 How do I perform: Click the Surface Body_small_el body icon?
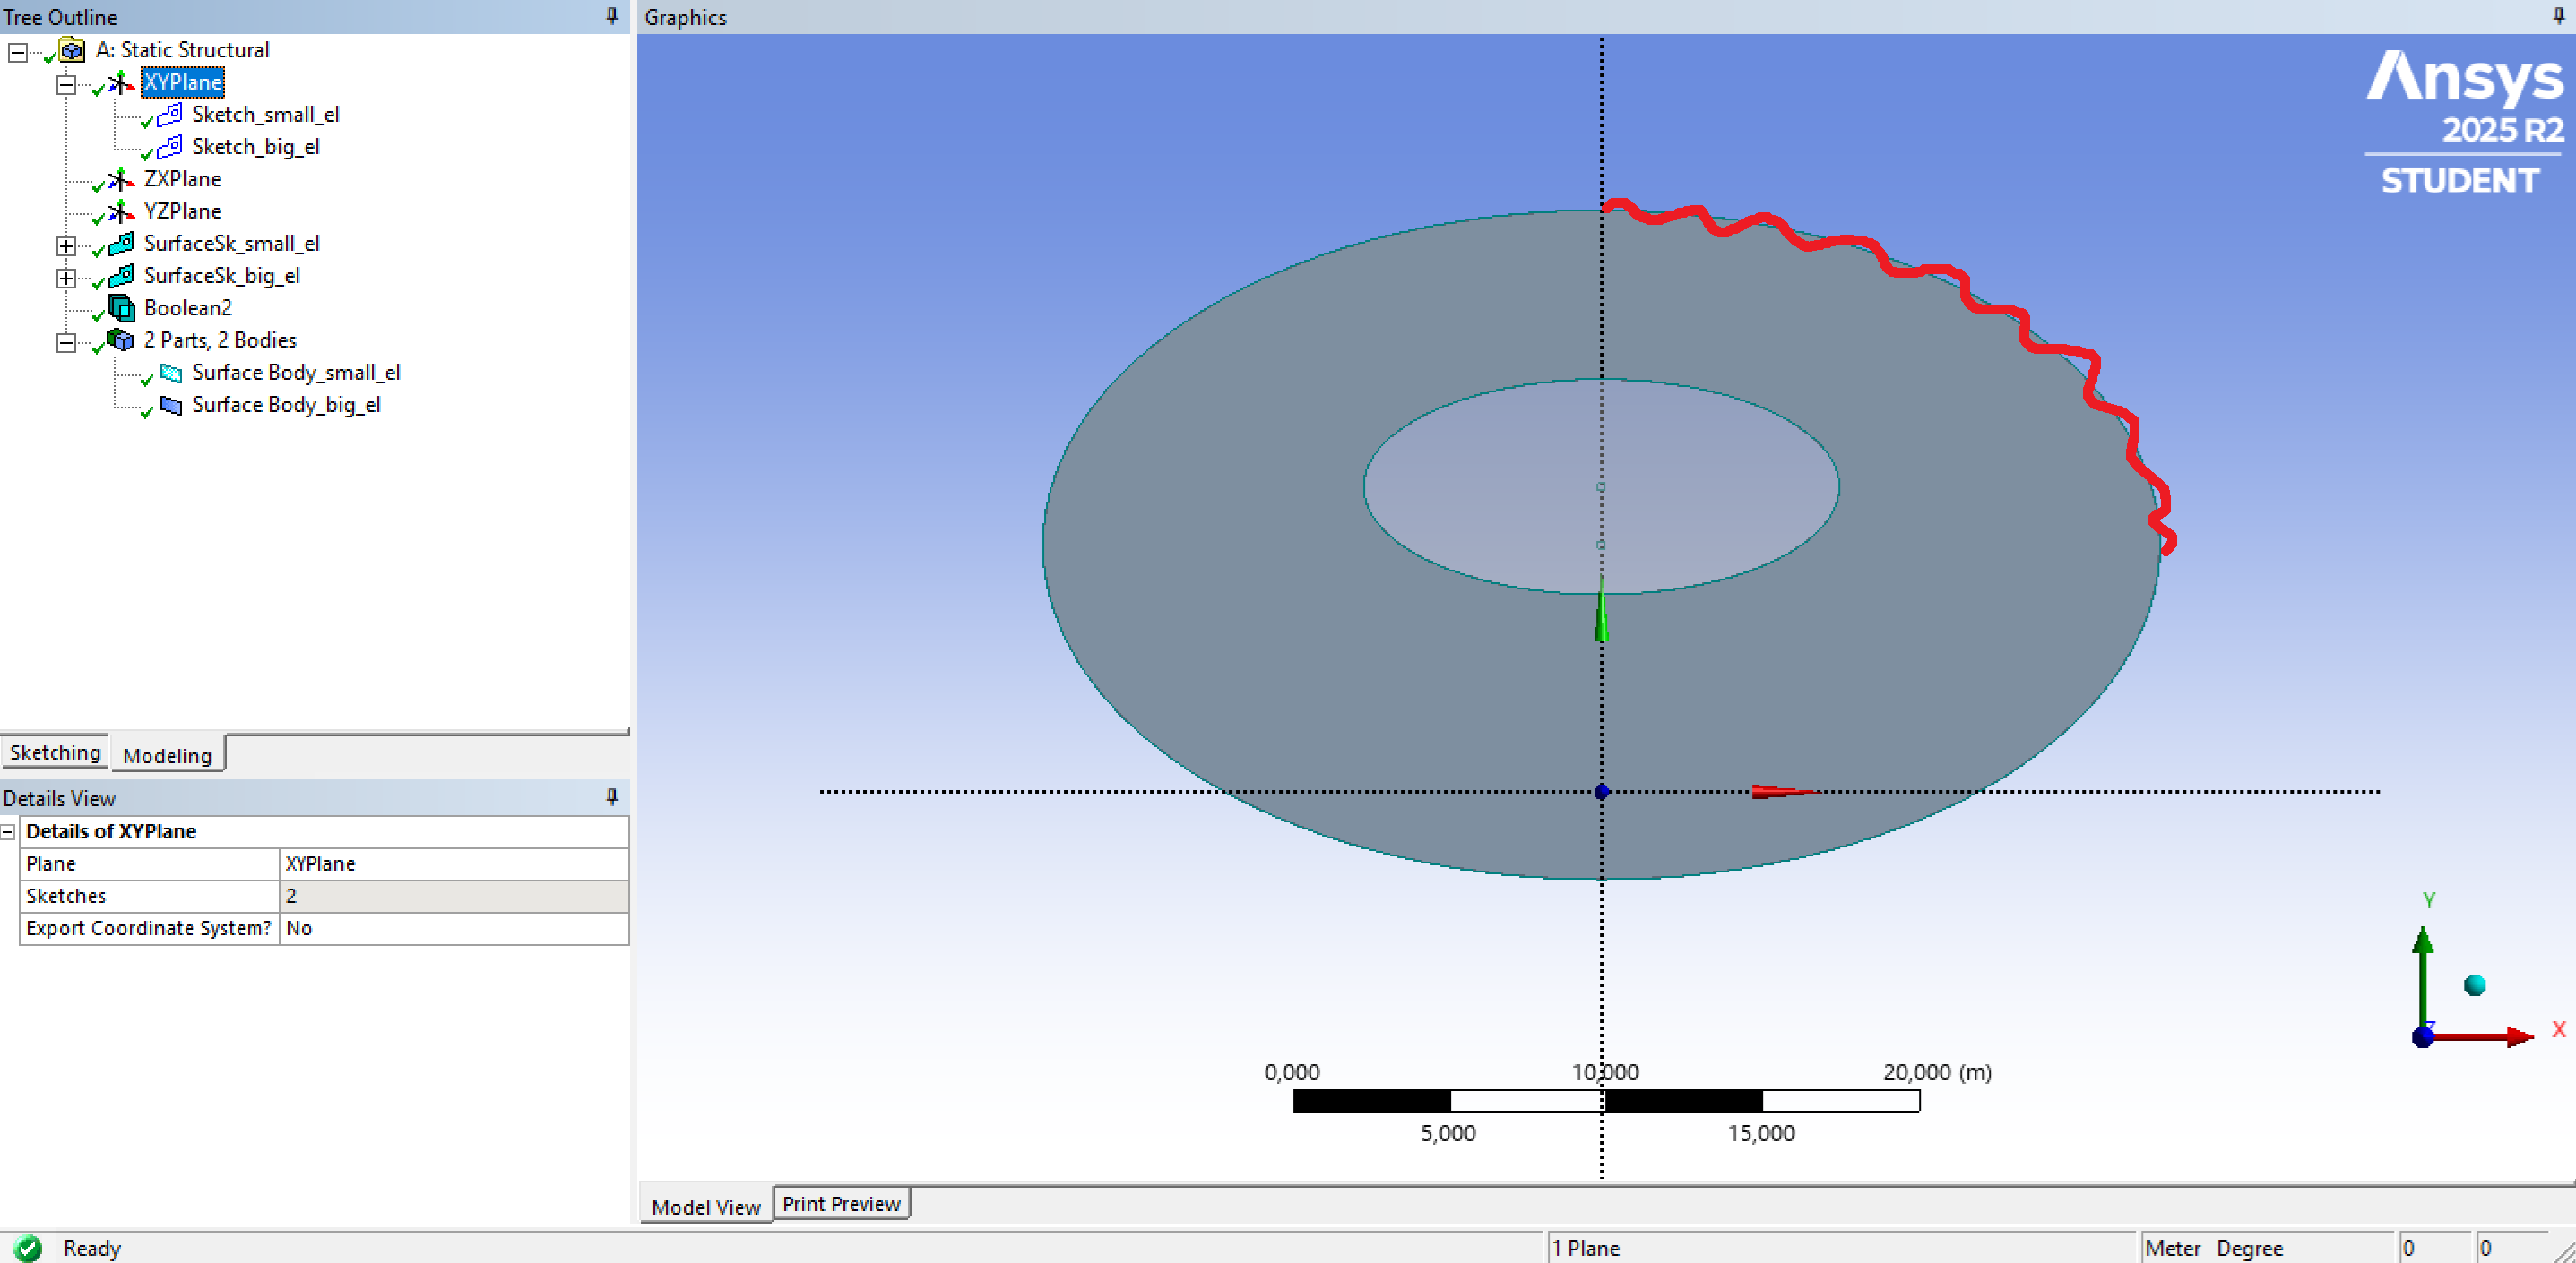pos(171,373)
